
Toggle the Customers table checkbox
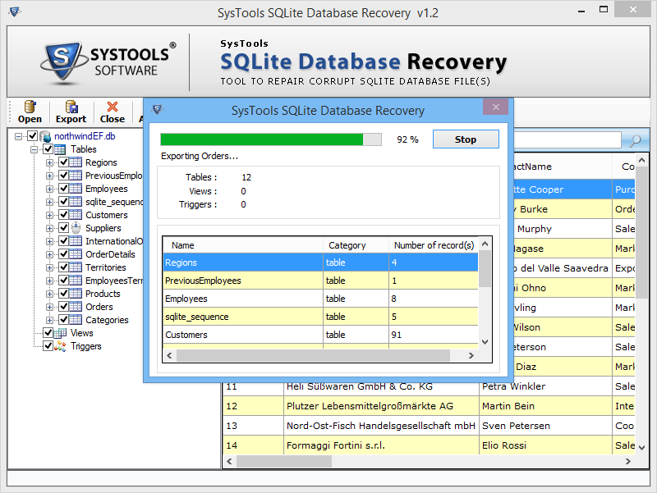tap(63, 215)
